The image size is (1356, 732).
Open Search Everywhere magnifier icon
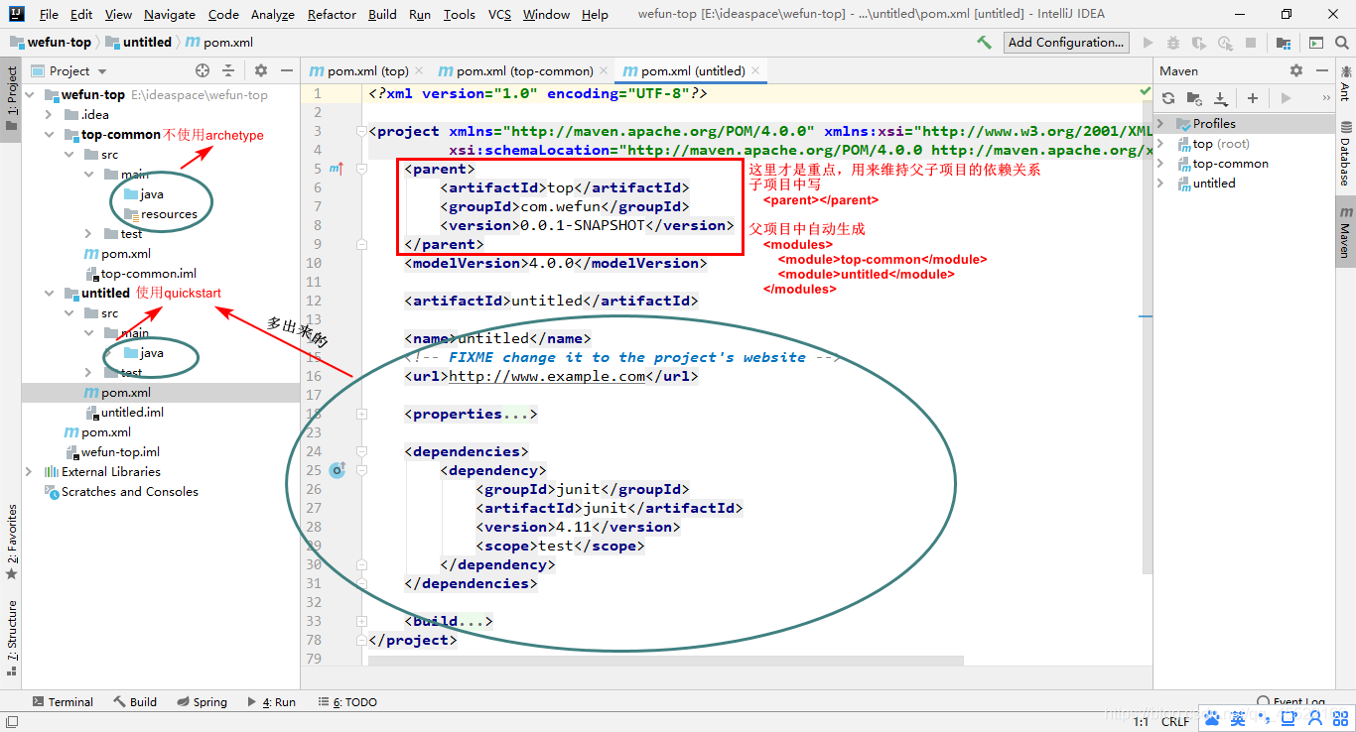coord(1341,43)
